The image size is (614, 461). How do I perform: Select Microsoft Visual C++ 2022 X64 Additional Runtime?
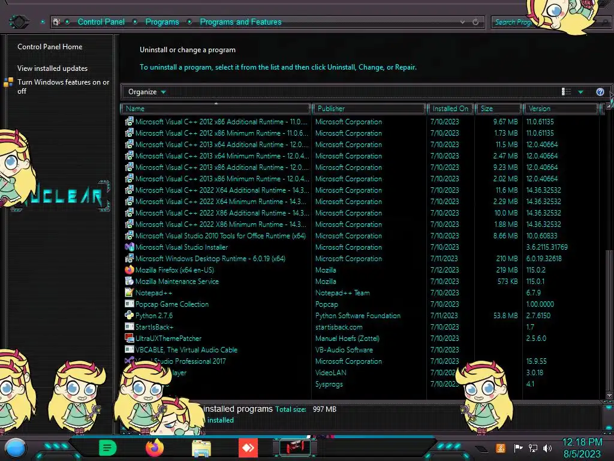point(222,190)
